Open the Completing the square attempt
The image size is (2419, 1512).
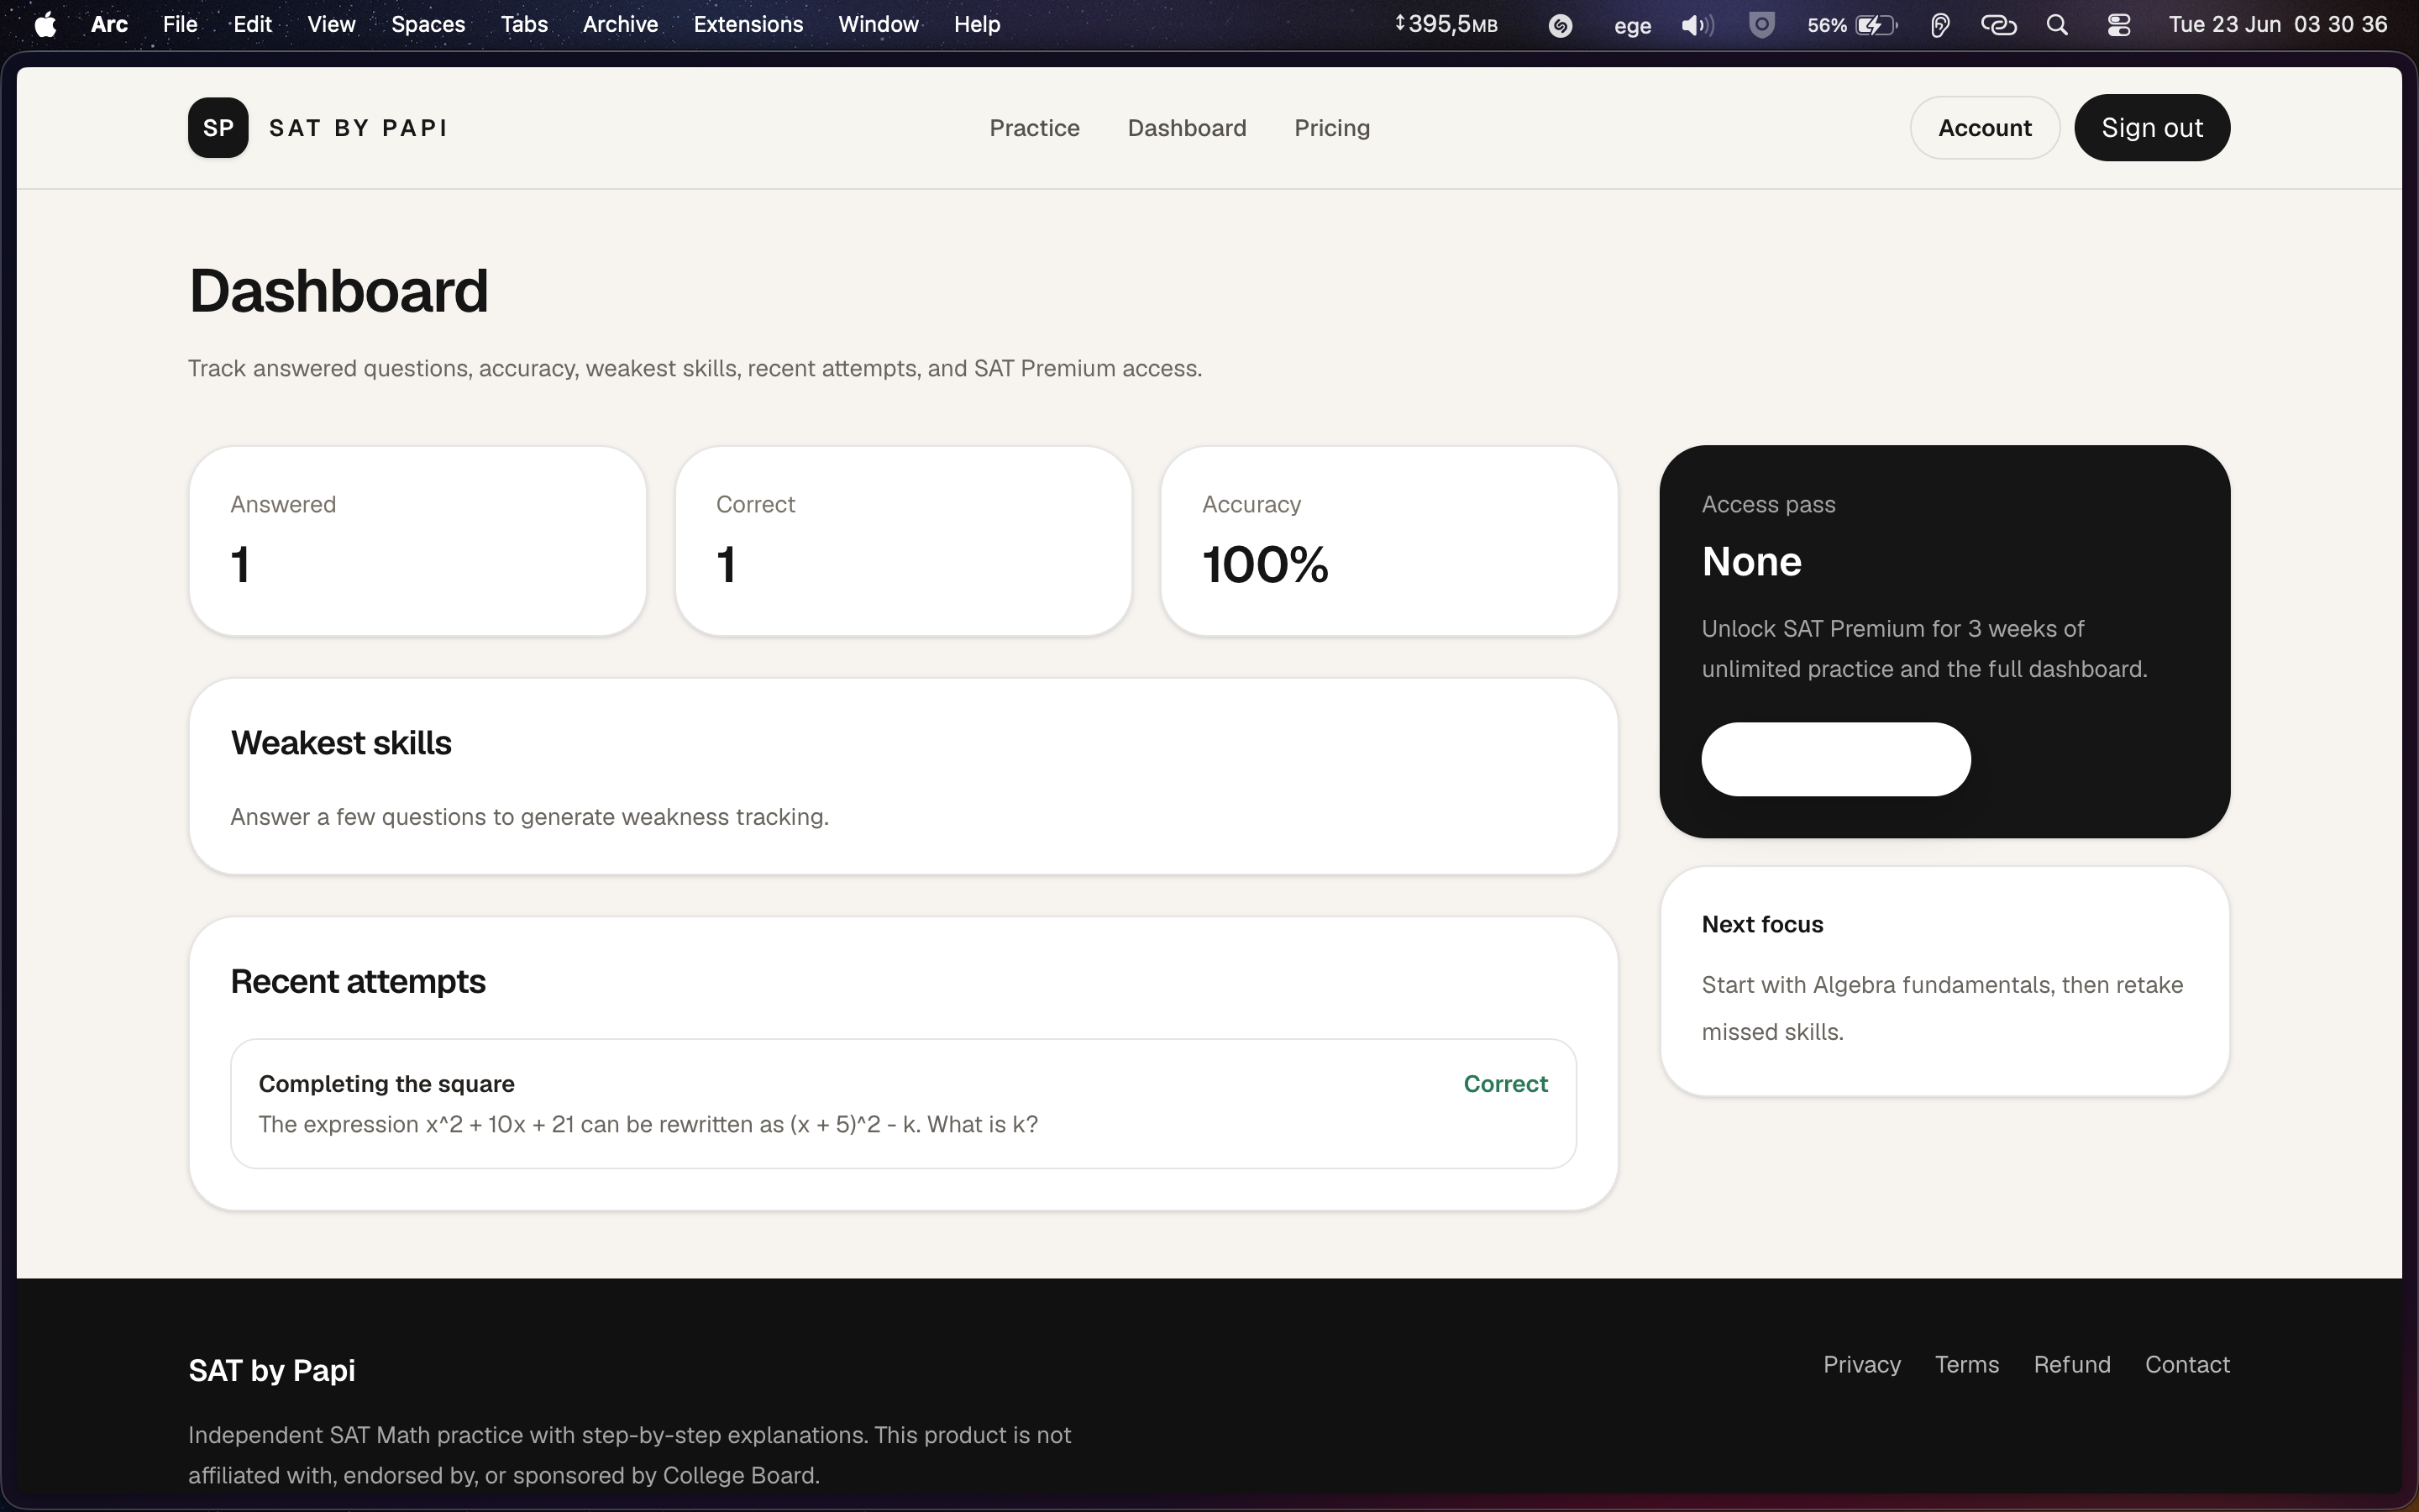pyautogui.click(x=903, y=1103)
